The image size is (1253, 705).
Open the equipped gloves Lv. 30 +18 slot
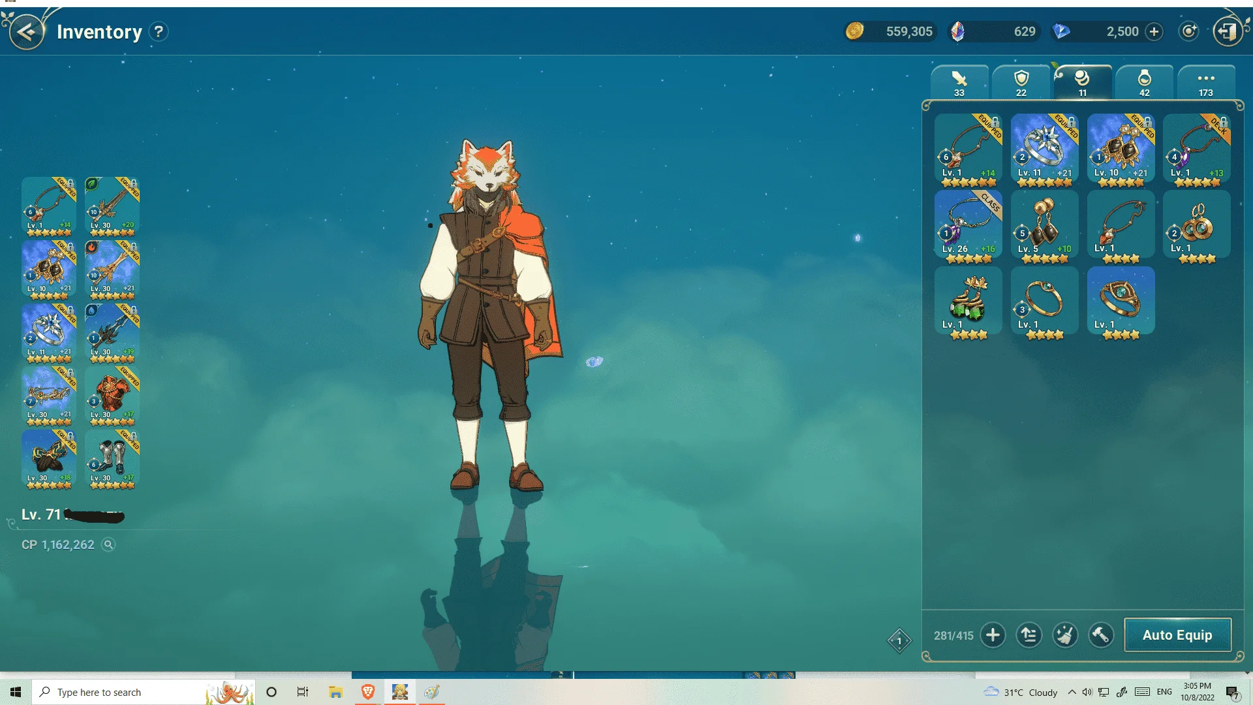coord(49,460)
